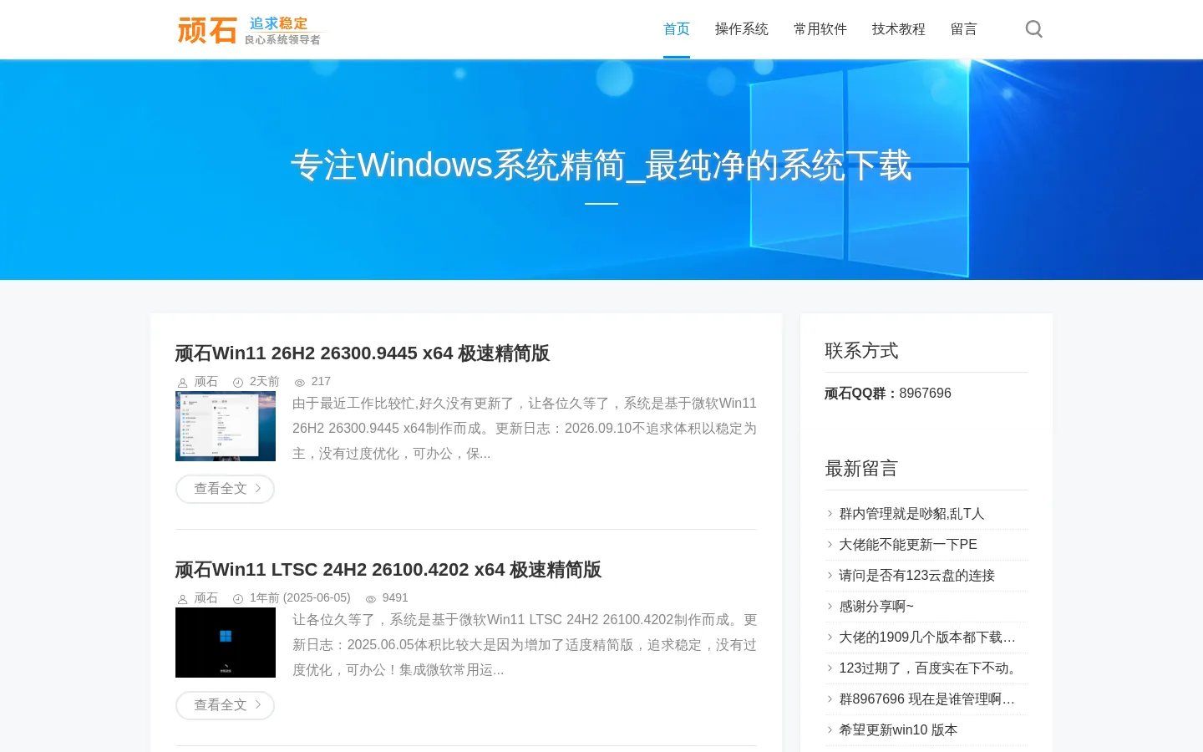
Task: Click the 2天前 date text
Action: tap(265, 382)
